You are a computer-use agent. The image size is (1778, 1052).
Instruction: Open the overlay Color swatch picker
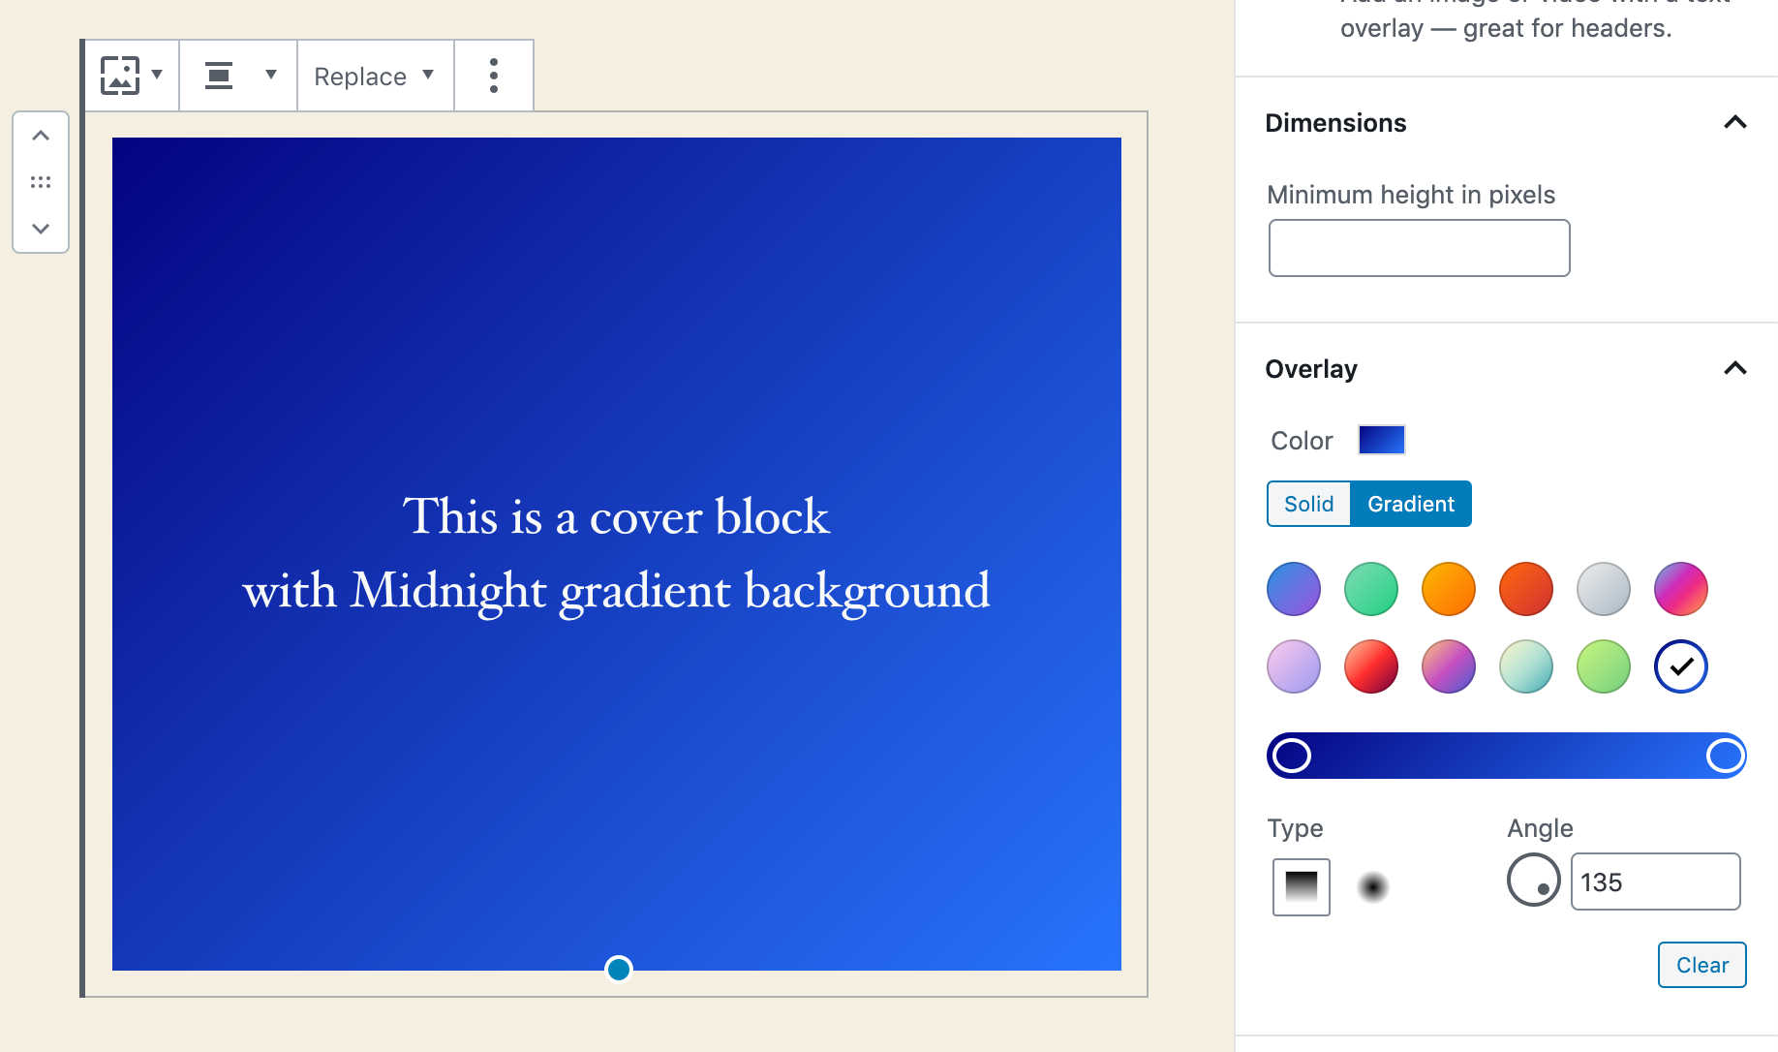[1381, 440]
